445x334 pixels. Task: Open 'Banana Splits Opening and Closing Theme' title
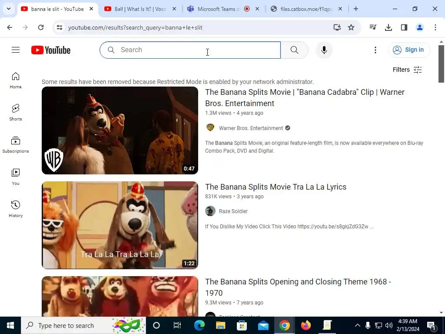pos(298,287)
